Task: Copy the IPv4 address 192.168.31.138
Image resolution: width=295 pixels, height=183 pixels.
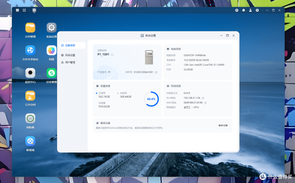Action: (203, 98)
